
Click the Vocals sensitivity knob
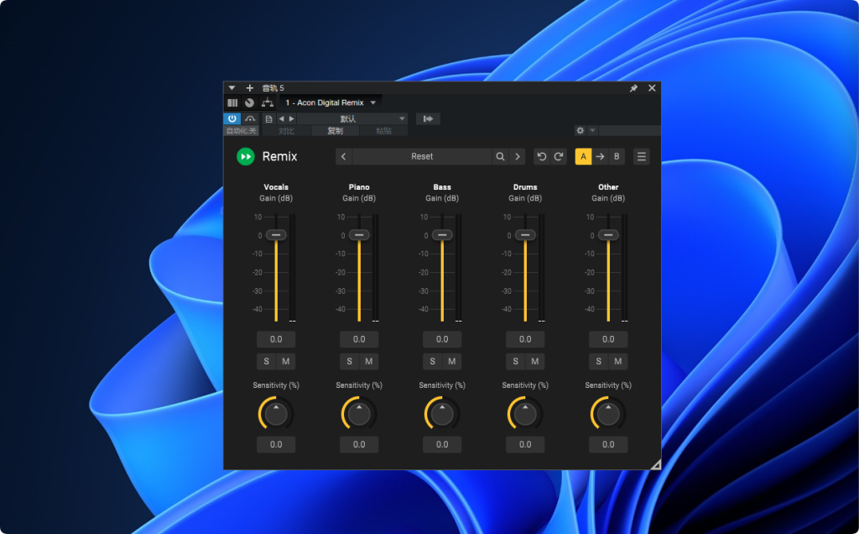[x=276, y=414]
